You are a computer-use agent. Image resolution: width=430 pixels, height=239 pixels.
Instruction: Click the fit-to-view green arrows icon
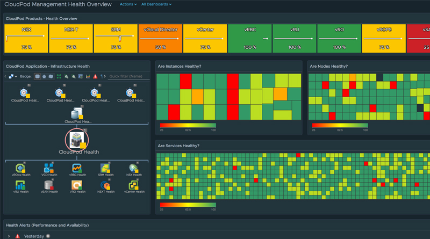(59, 76)
